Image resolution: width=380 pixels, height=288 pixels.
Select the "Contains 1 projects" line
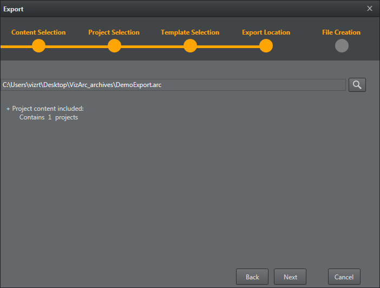pyautogui.click(x=49, y=117)
